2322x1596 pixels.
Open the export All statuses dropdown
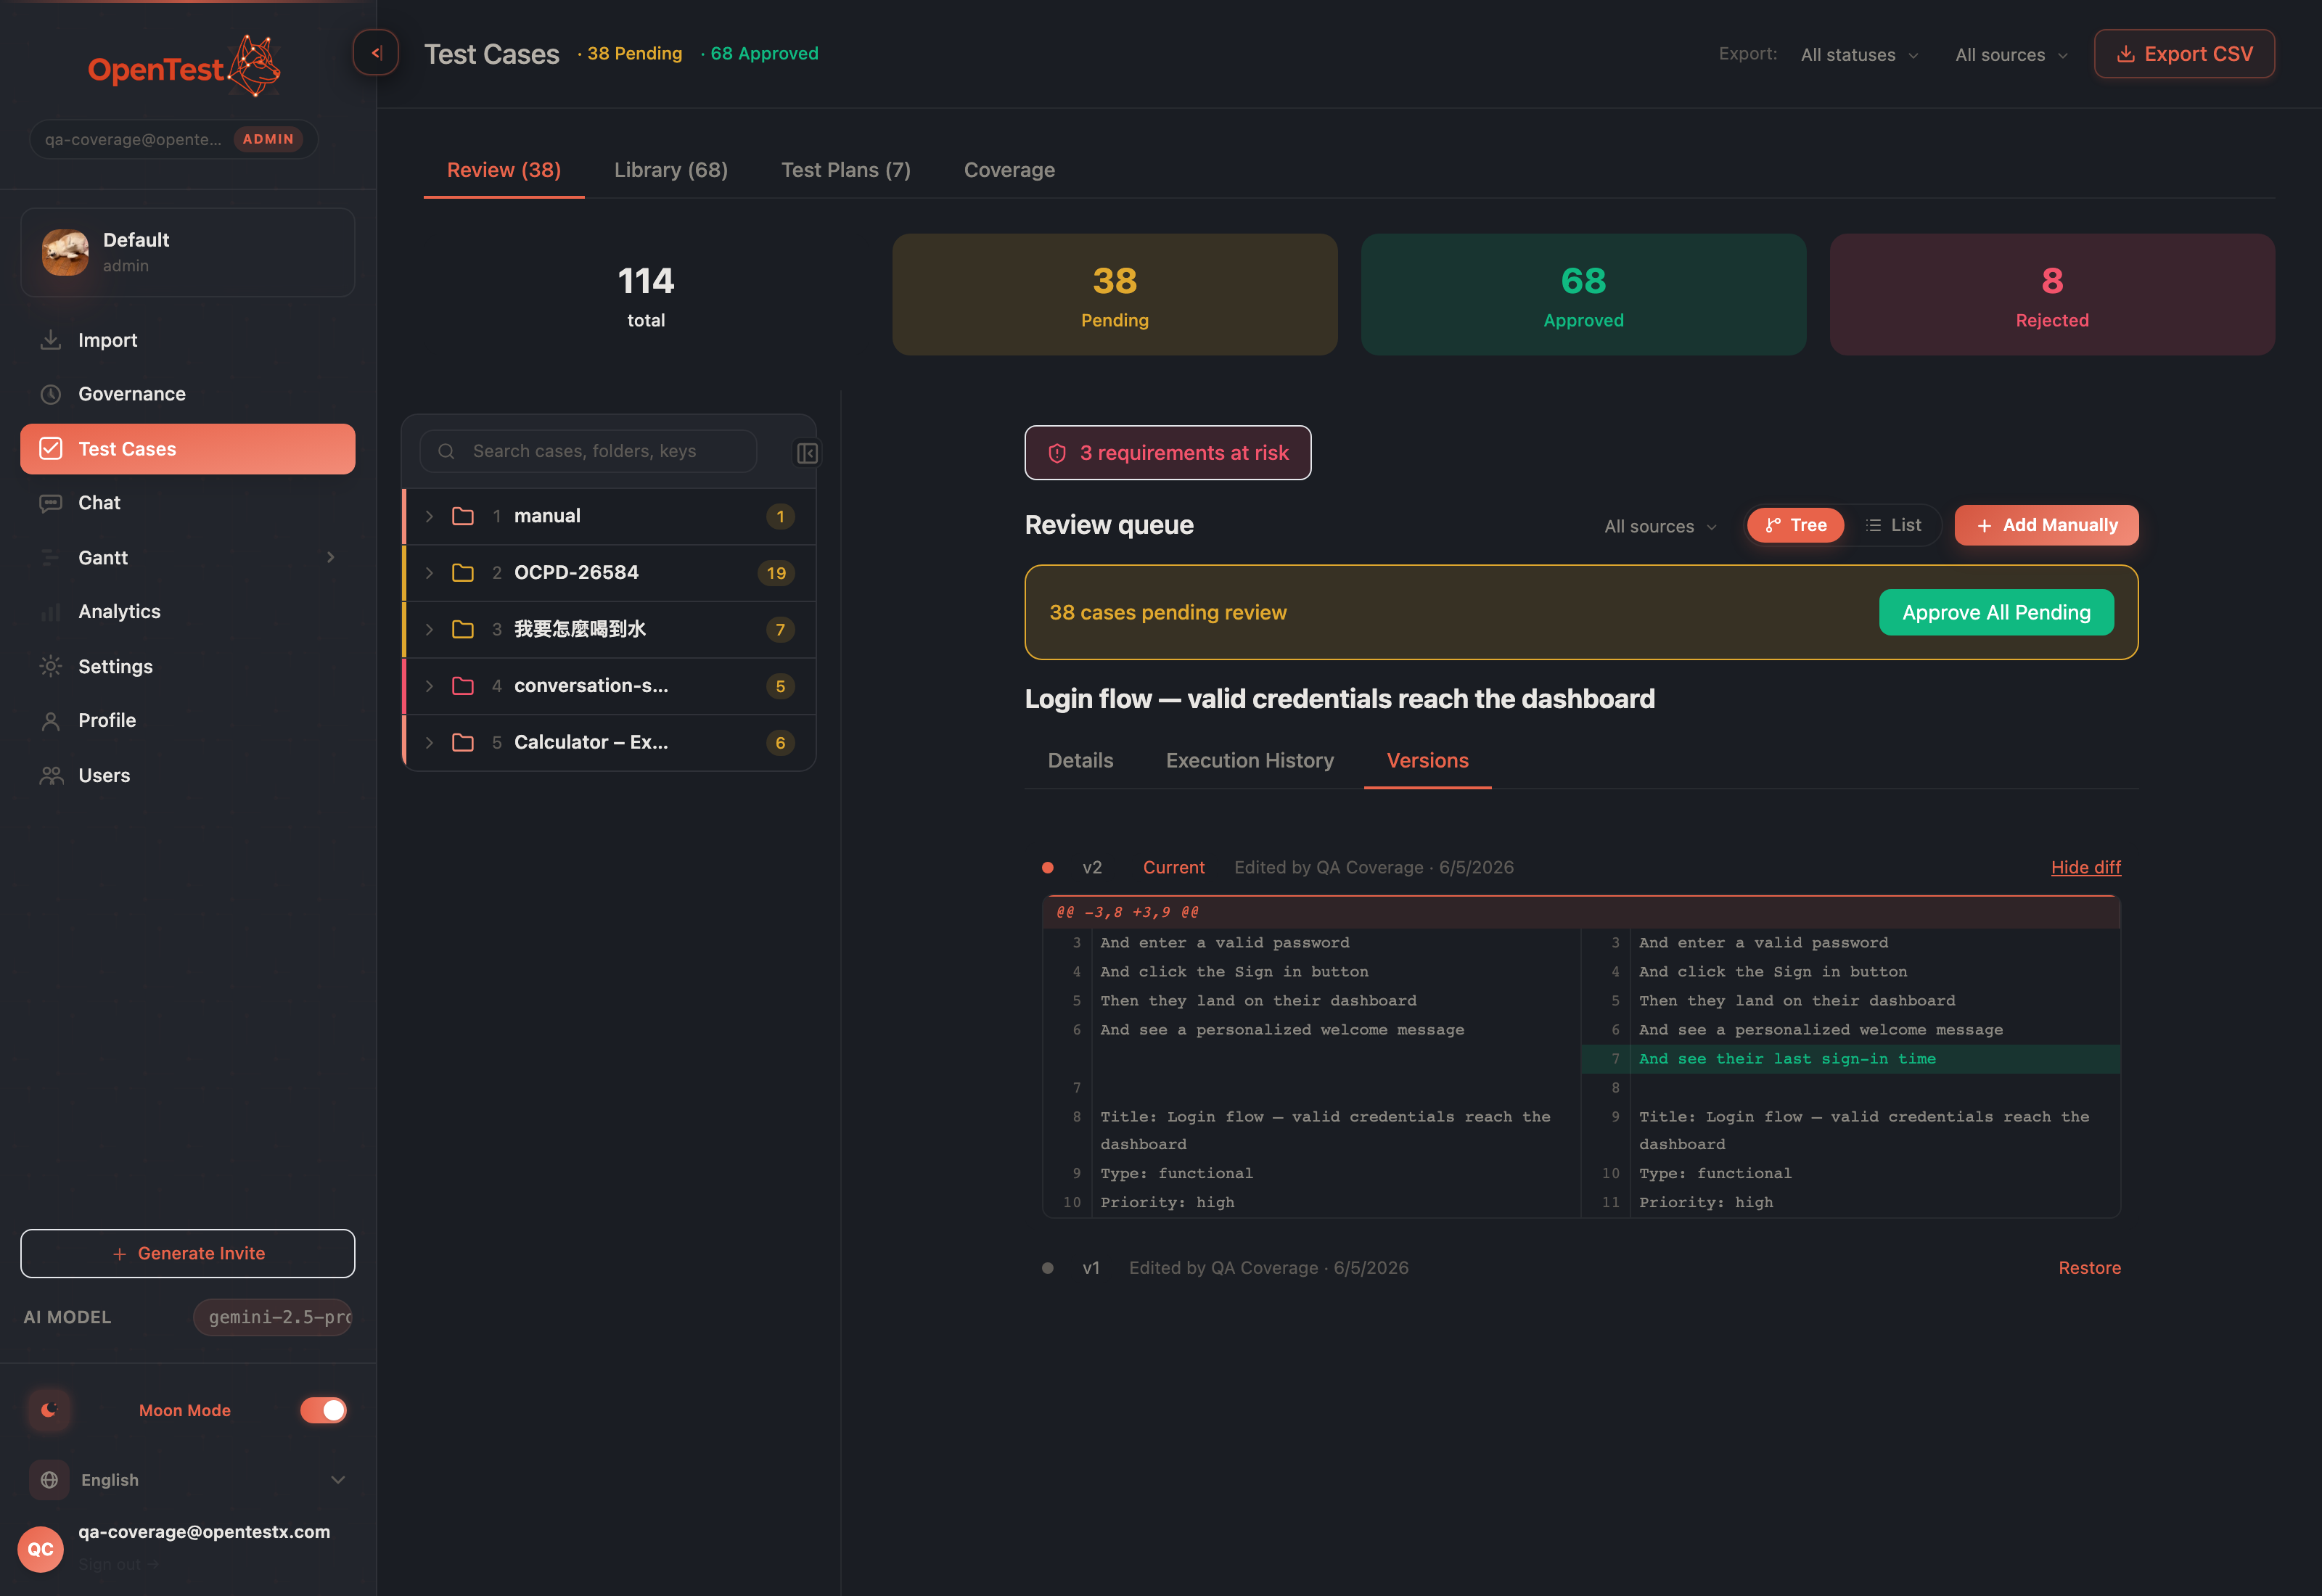(x=1859, y=54)
